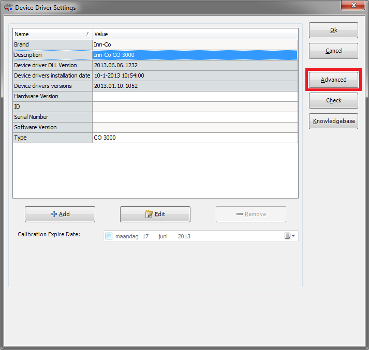Click the day number 17 in date field
Screen dimensions: 369x350
click(x=145, y=236)
